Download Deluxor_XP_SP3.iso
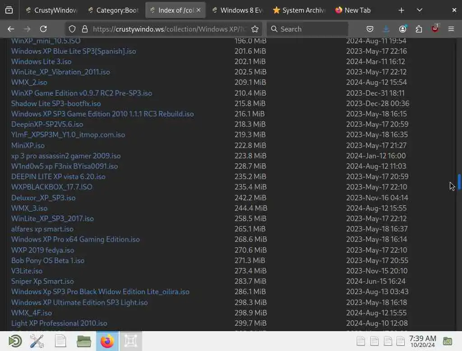Image resolution: width=462 pixels, height=351 pixels. (x=43, y=198)
